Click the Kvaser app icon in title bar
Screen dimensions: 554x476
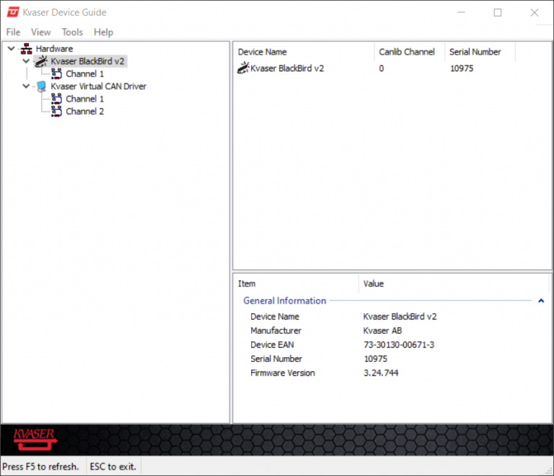click(x=13, y=12)
